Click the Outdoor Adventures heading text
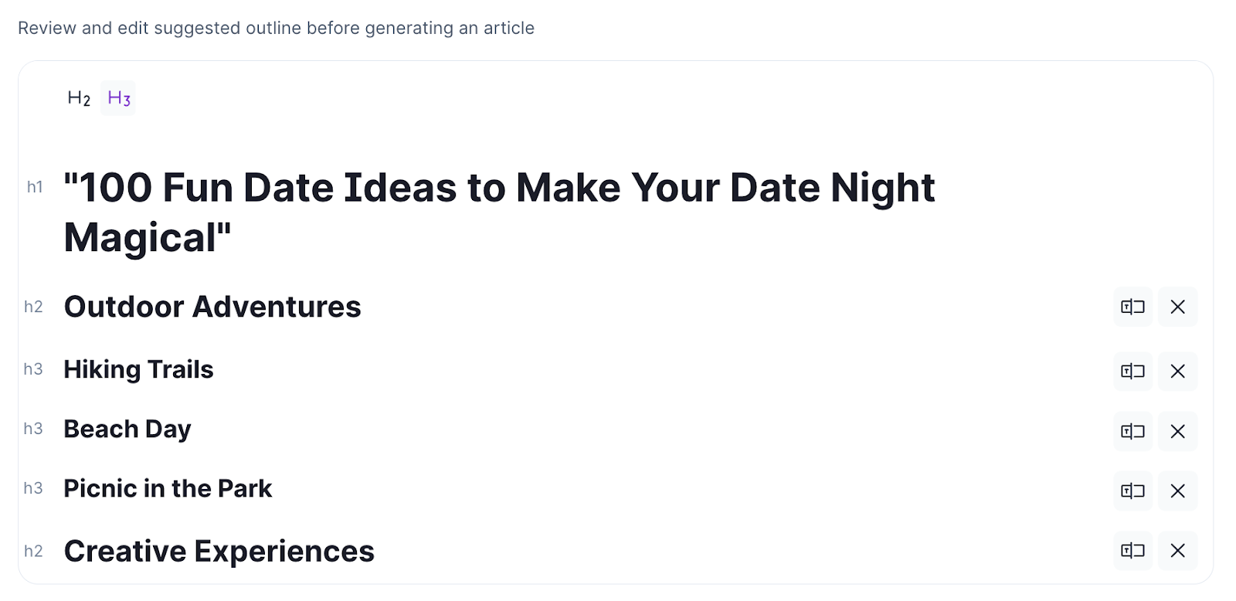 [x=212, y=307]
